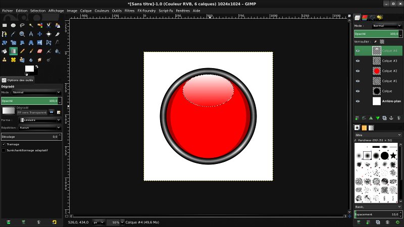Anchor the floating layer
The height and width of the screenshot is (227, 404).
tap(391, 118)
